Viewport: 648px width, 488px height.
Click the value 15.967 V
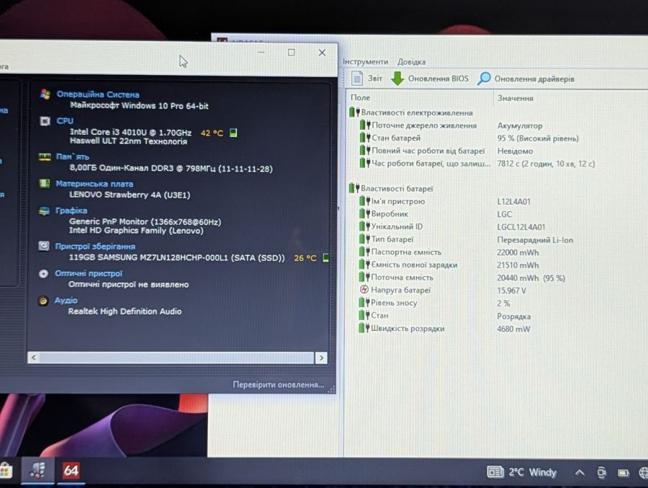511,290
